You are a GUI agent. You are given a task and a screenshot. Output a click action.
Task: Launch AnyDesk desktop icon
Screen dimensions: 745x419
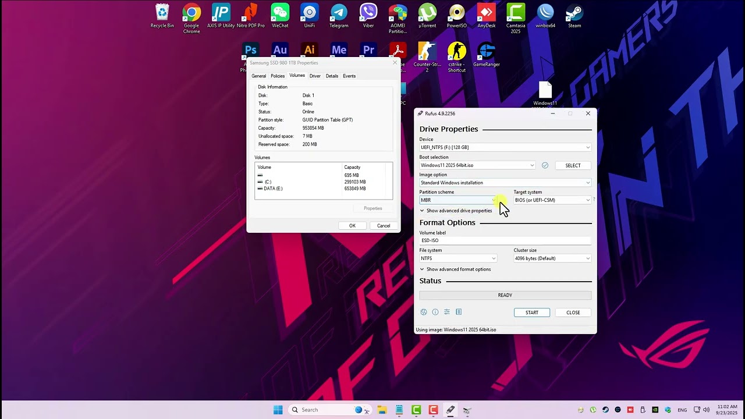point(487,16)
